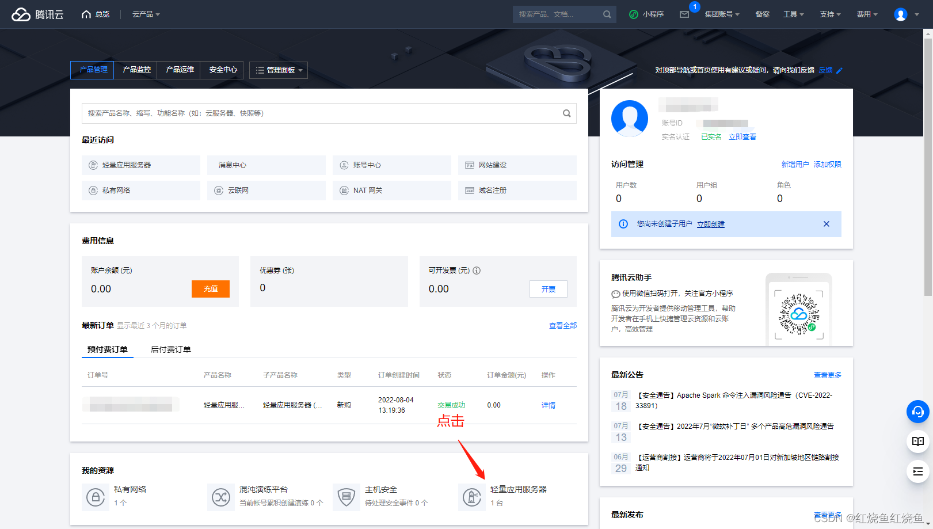Image resolution: width=933 pixels, height=529 pixels.
Task: Expand the 支持 dropdown menu
Action: 830,14
